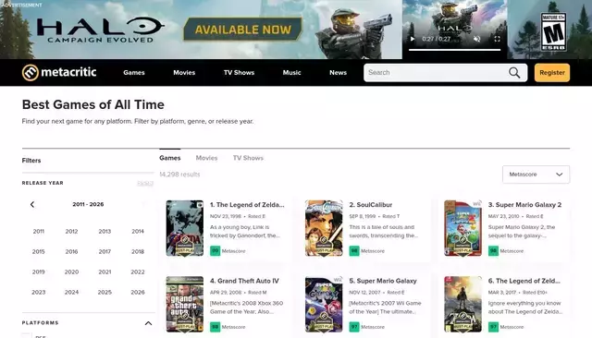This screenshot has height=338, width=592.
Task: Open title '6. The Legend of Zeld...'
Action: coord(524,281)
